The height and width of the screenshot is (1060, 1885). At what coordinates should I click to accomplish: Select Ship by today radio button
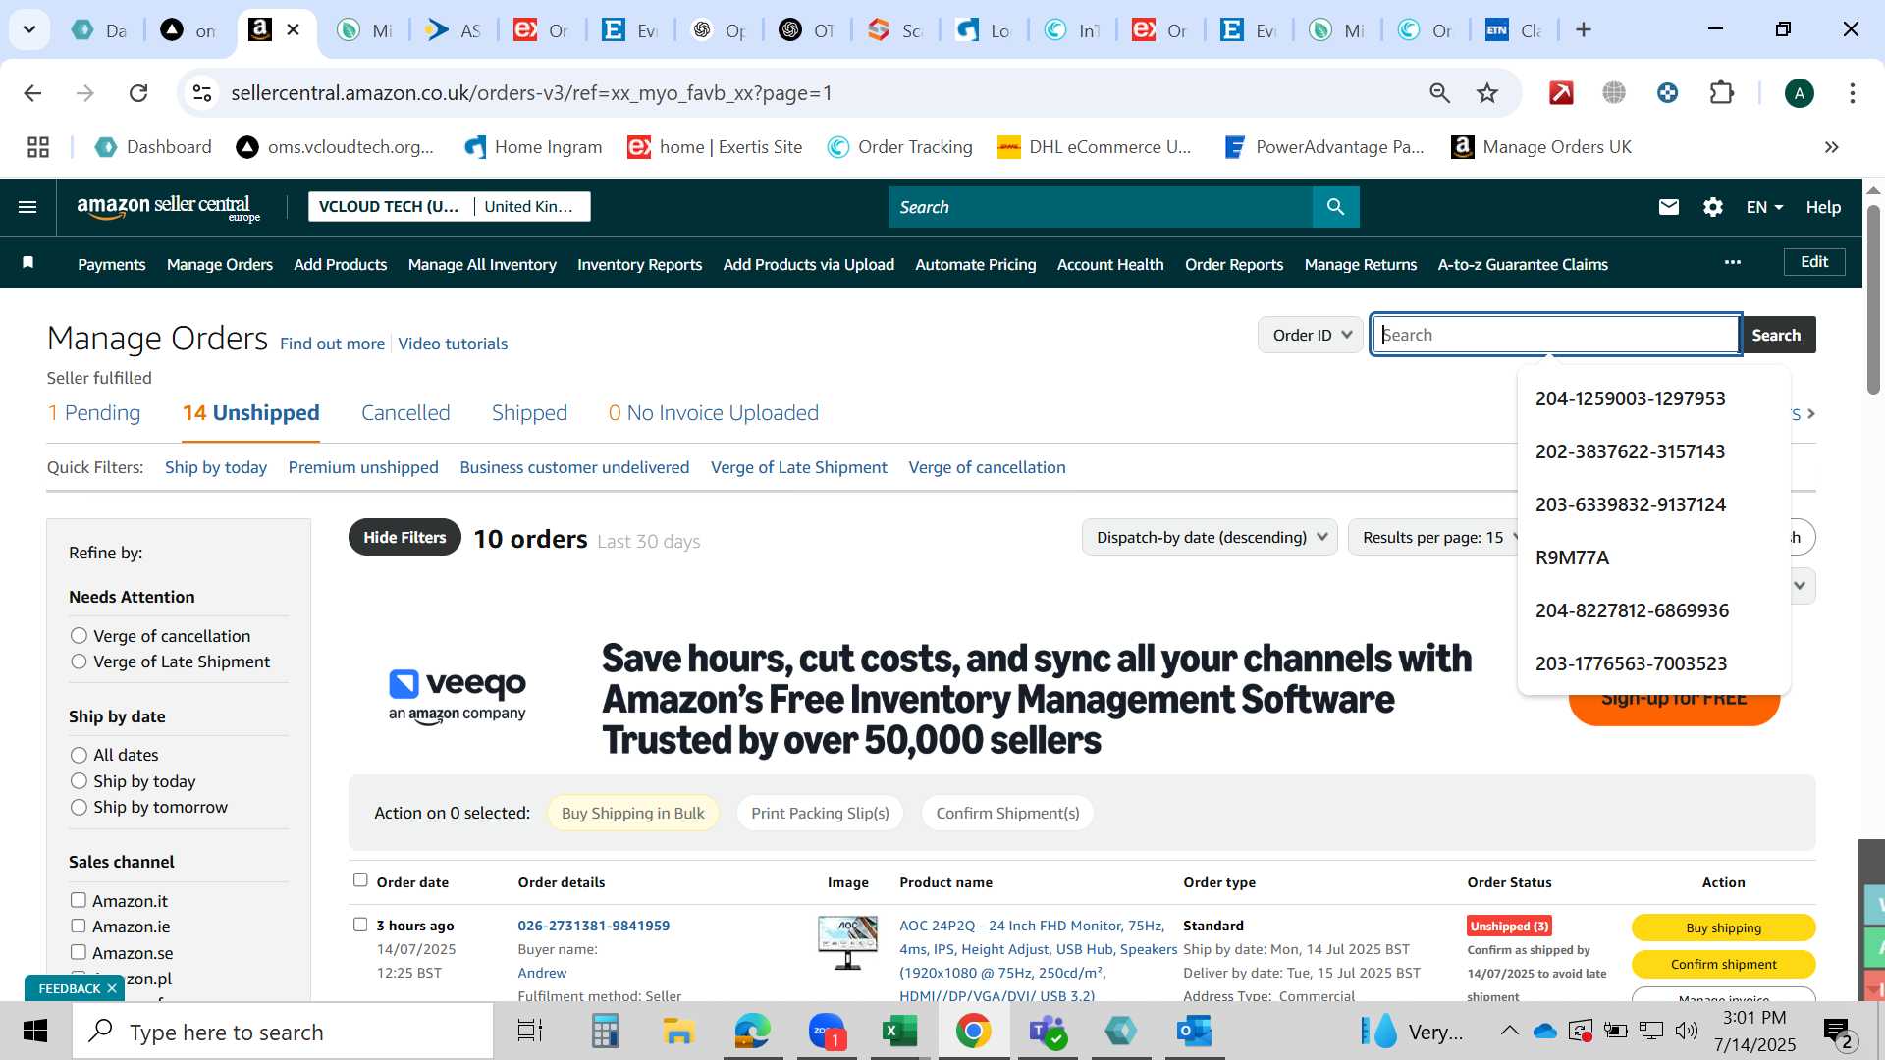click(x=79, y=781)
